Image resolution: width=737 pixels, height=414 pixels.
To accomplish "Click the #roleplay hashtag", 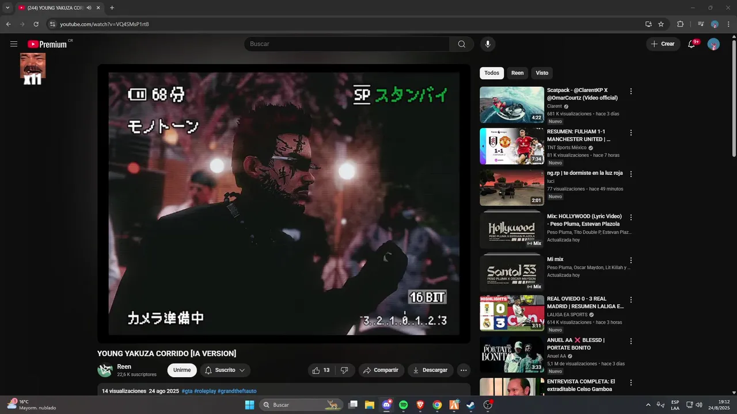I will click(x=205, y=391).
